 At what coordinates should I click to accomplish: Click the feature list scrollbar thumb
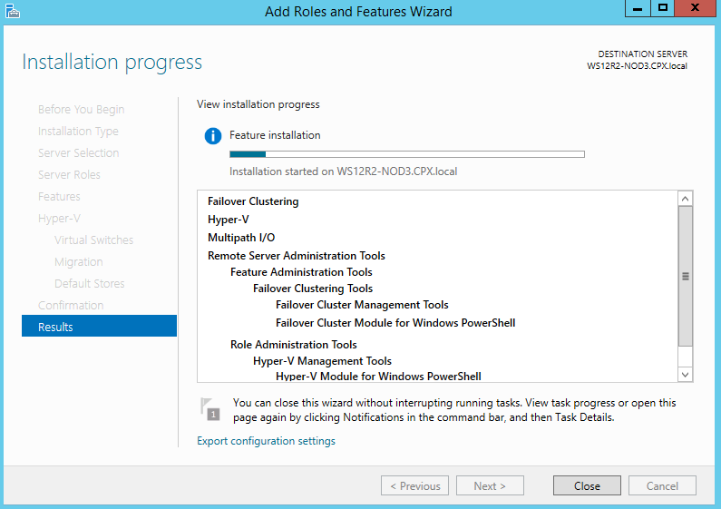[685, 276]
